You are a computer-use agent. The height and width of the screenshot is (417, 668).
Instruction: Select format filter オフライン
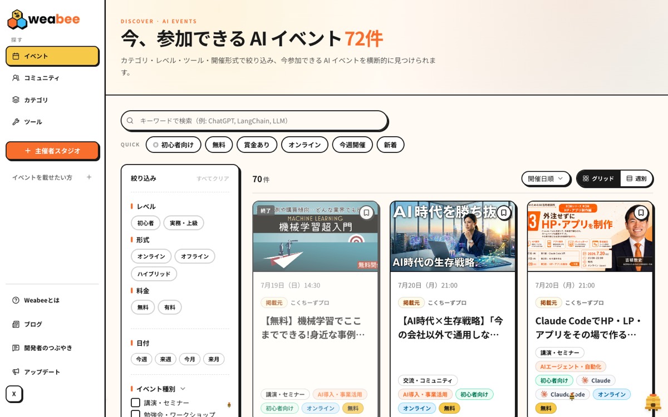[195, 256]
